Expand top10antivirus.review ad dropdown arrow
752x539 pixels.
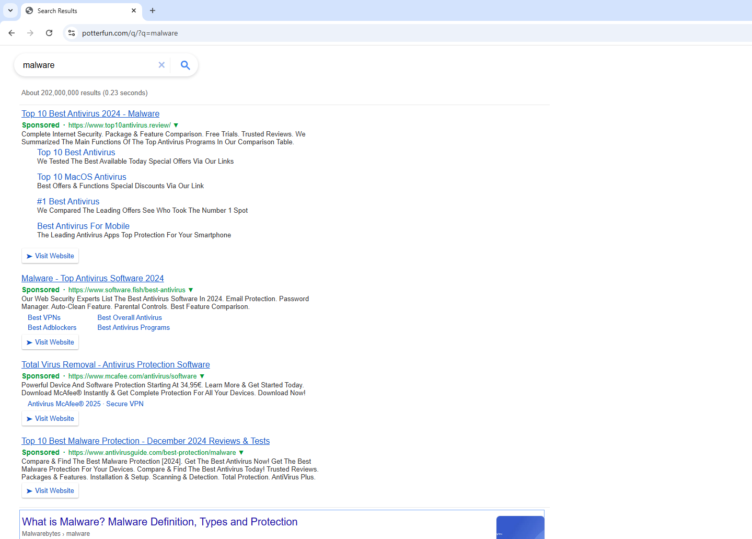tap(176, 125)
